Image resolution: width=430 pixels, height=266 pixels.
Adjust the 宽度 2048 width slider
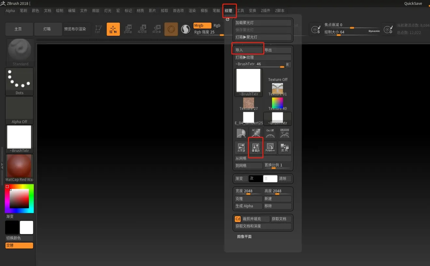(249, 191)
